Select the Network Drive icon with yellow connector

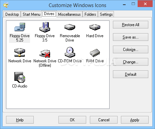pos(20,52)
